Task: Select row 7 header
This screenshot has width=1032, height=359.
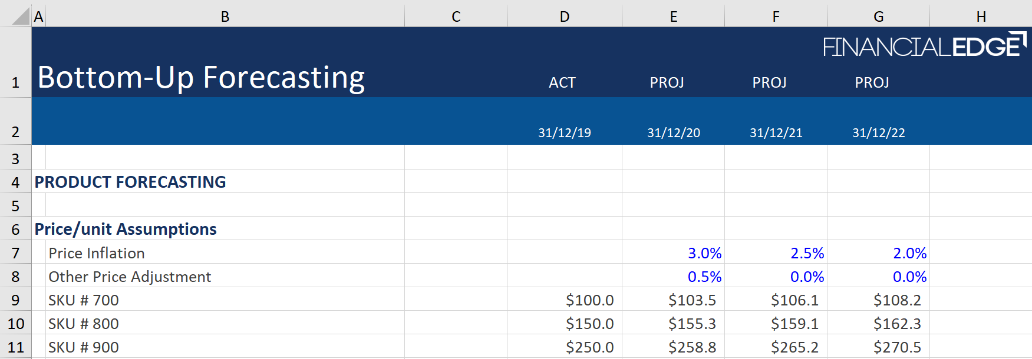Action: 15,253
